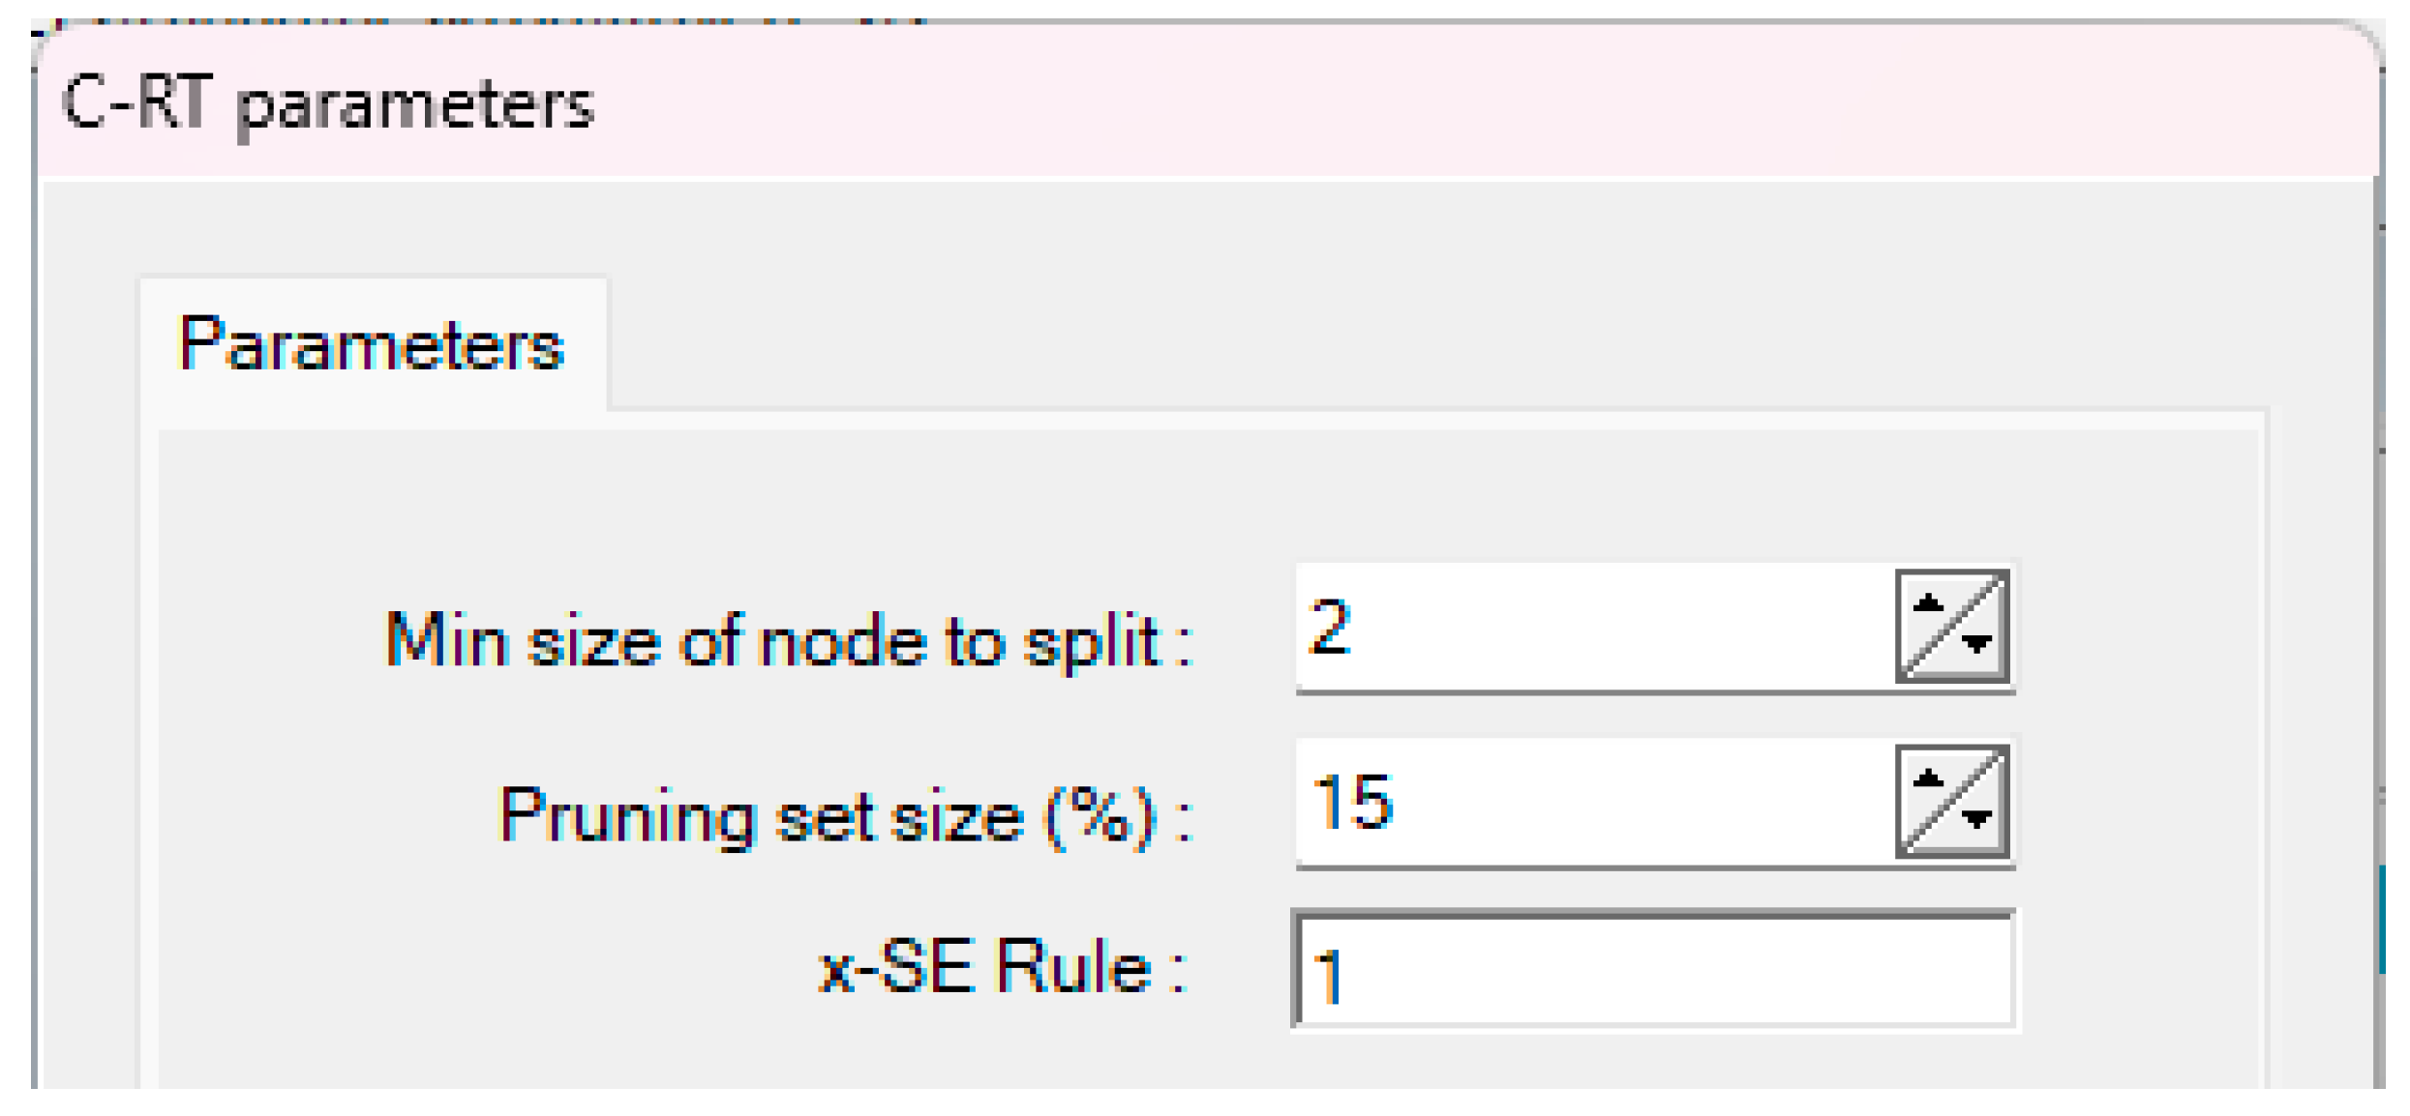Click the empty area right of Parameters tab
This screenshot has height=1116, width=2410.
pos(1355,338)
